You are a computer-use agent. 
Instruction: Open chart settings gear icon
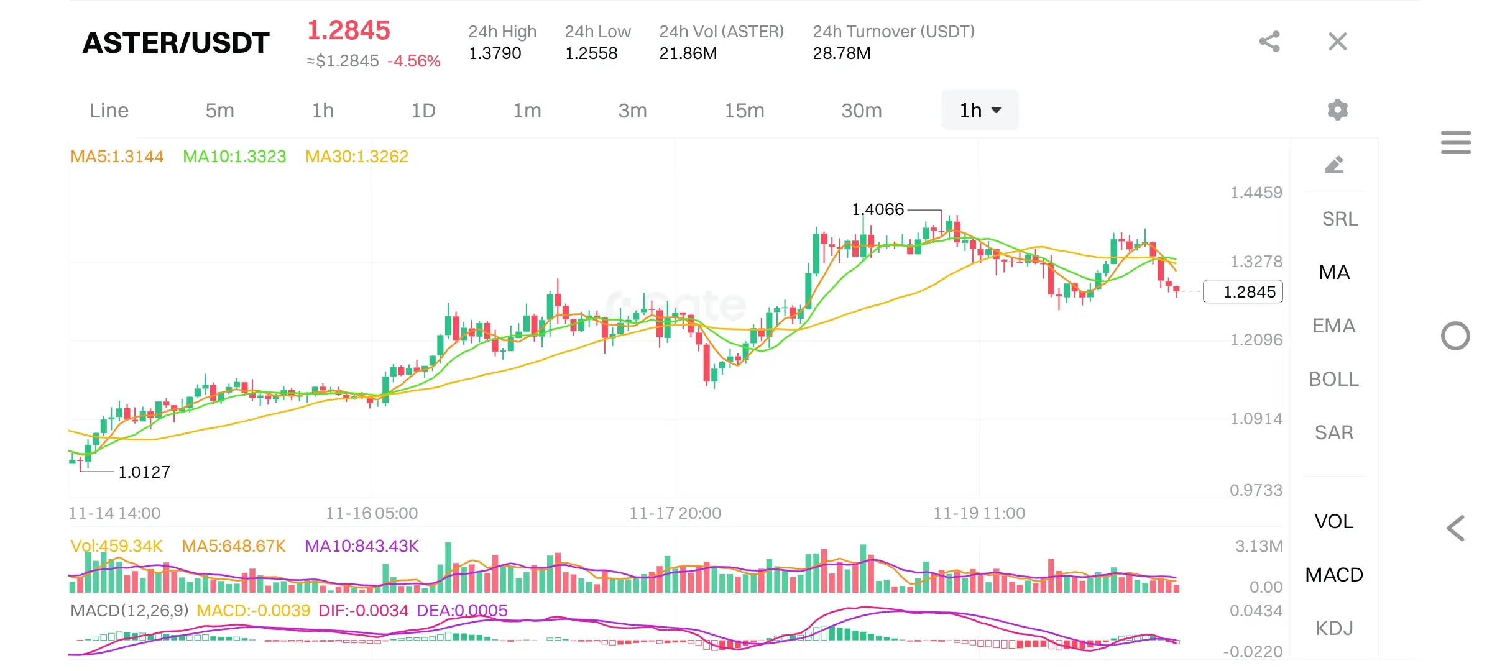tap(1337, 110)
